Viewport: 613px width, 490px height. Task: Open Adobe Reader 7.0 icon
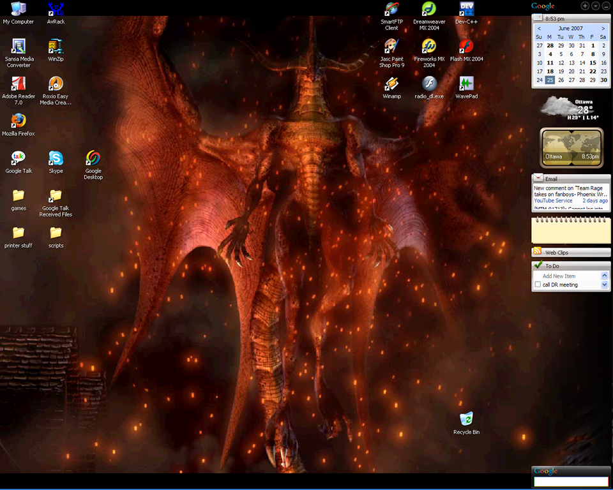(x=19, y=91)
